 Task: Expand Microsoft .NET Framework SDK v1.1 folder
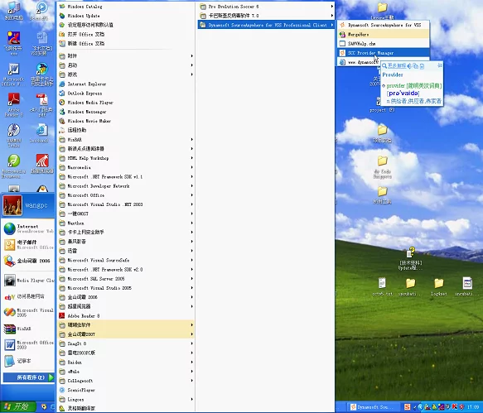(126, 176)
